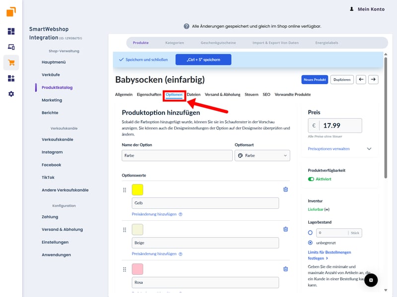Select the Produkte top tab
This screenshot has height=297, width=397.
pyautogui.click(x=141, y=43)
